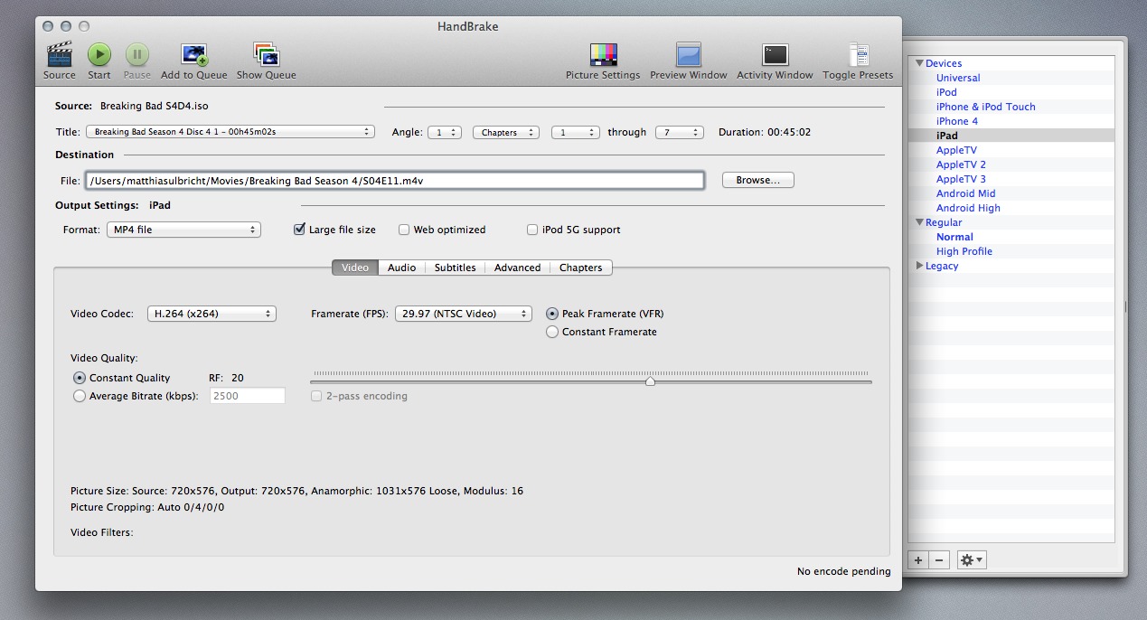The width and height of the screenshot is (1147, 620).
Task: Open Show Queue toolbar icon
Action: pos(266,55)
